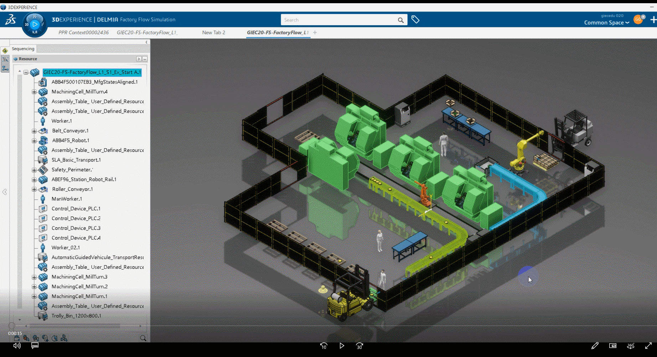Viewport: 657px width, 357px height.
Task: Click the tree vertical scrollbar up arrow
Action: pos(20,71)
